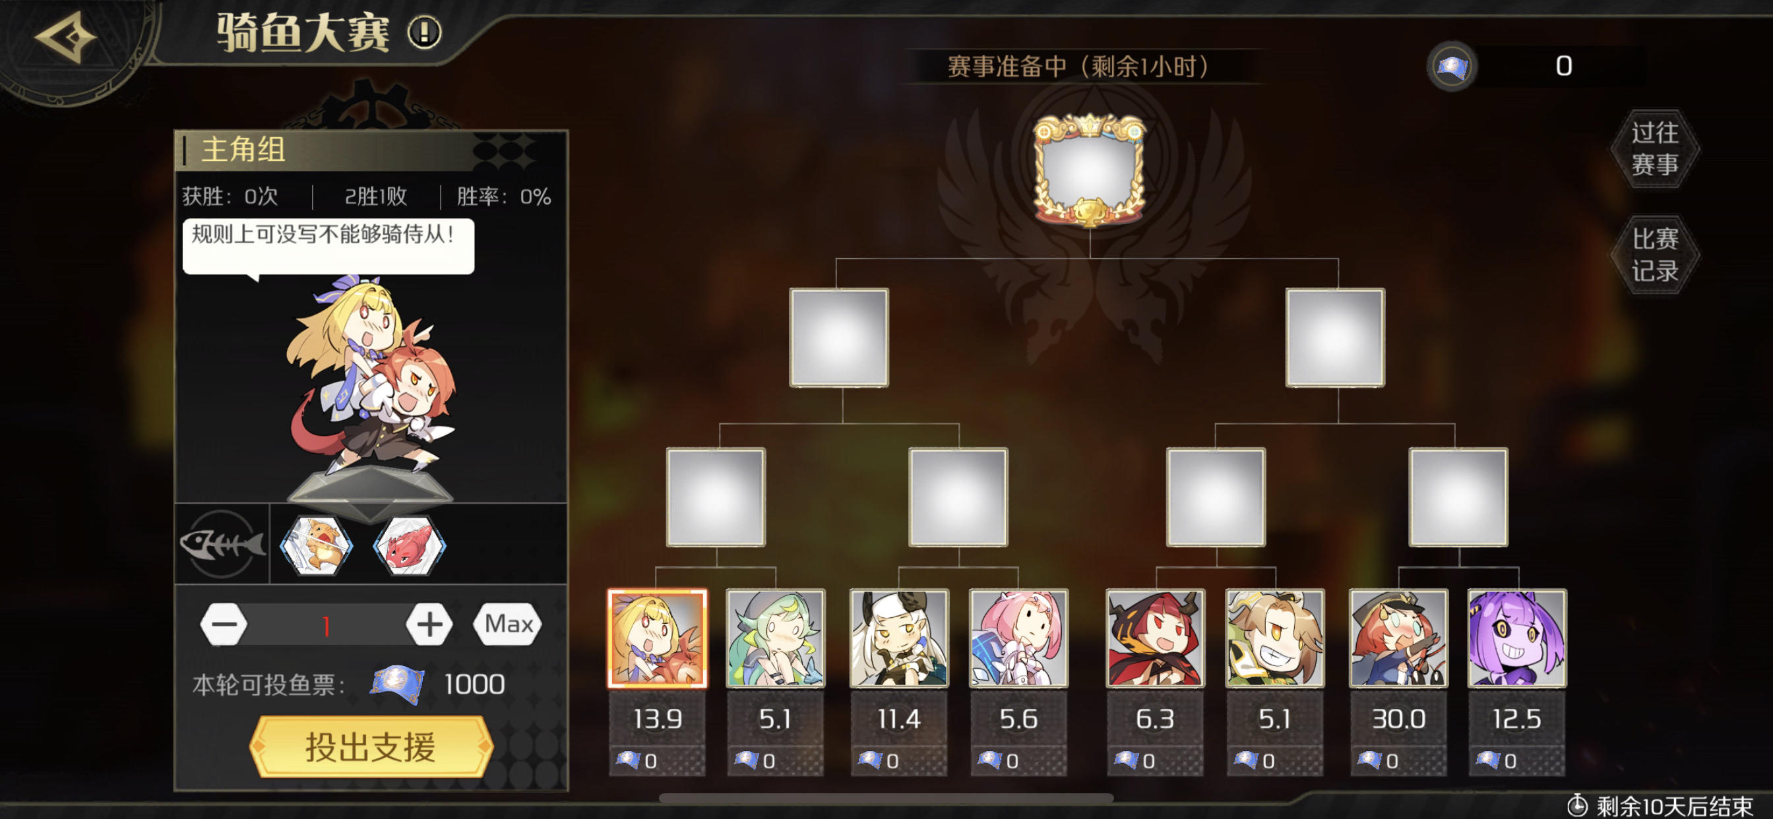Select the fishbone icon in team panel
This screenshot has height=819, width=1773.
click(x=222, y=544)
